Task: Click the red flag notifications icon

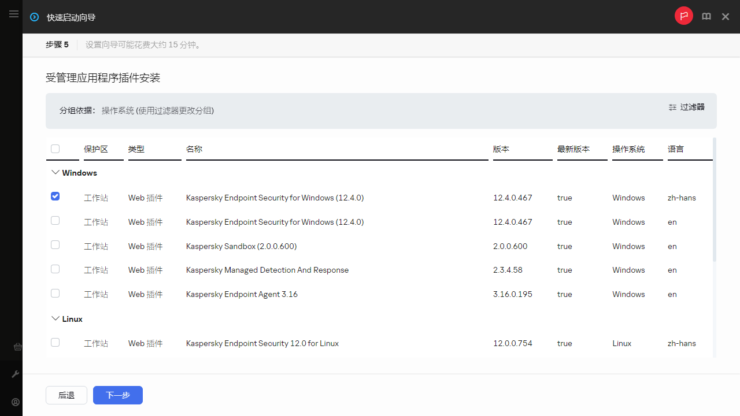Action: [x=683, y=16]
